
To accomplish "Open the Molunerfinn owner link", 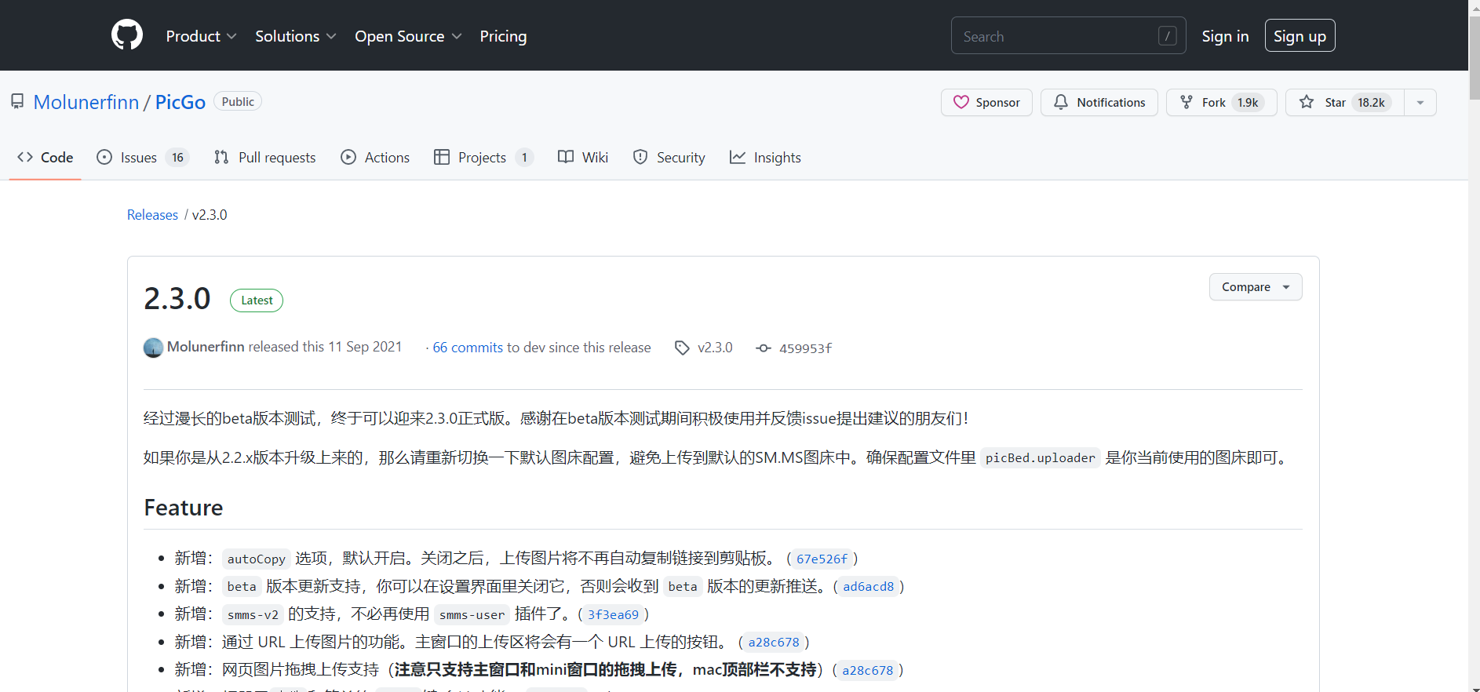I will tap(86, 102).
